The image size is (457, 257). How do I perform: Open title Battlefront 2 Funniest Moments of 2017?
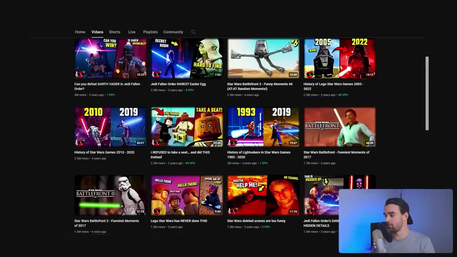pyautogui.click(x=106, y=223)
